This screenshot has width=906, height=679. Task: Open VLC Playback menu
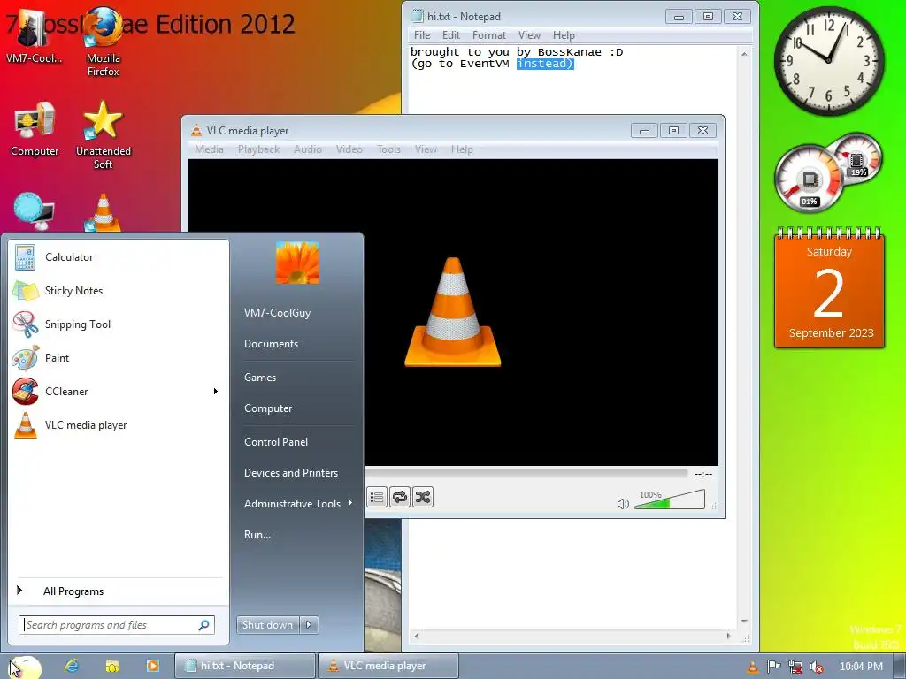coord(258,149)
